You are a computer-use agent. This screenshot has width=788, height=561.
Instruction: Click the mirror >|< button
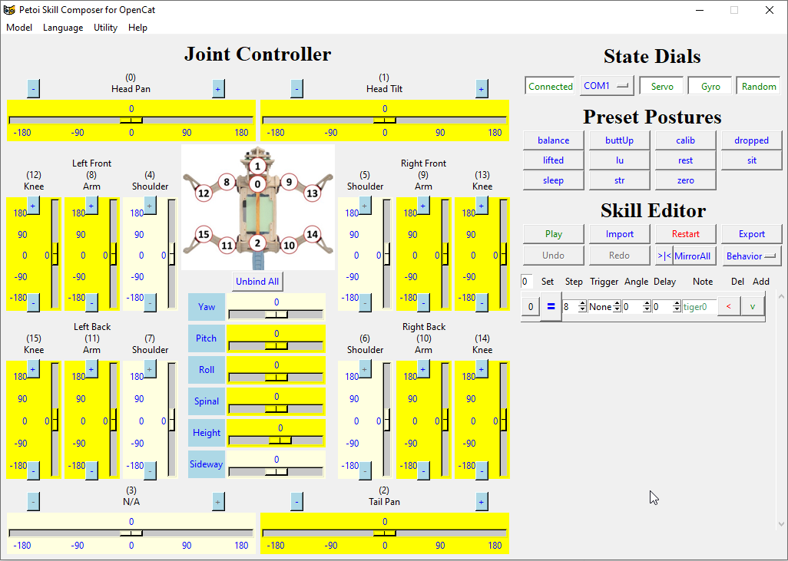664,256
